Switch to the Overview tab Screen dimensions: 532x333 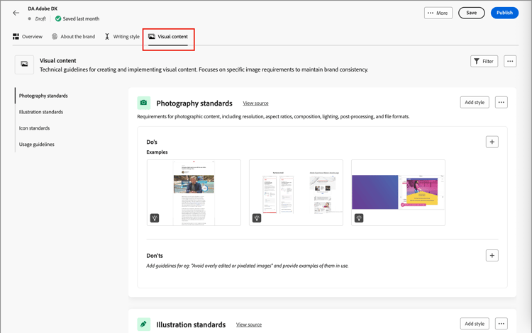(28, 37)
